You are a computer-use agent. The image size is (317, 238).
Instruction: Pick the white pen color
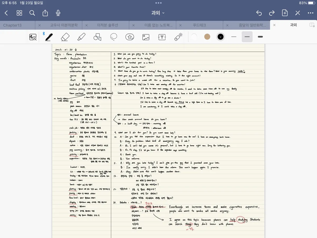pyautogui.click(x=194, y=37)
